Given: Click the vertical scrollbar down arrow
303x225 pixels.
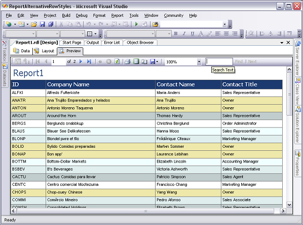Looking at the screenshot, I should pyautogui.click(x=289, y=205).
